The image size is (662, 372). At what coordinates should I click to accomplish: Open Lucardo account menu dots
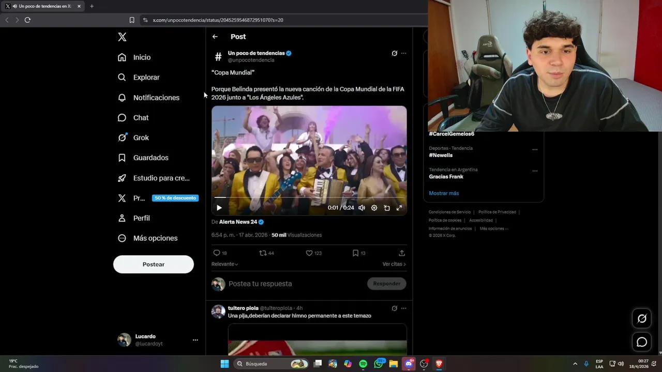[x=195, y=340]
